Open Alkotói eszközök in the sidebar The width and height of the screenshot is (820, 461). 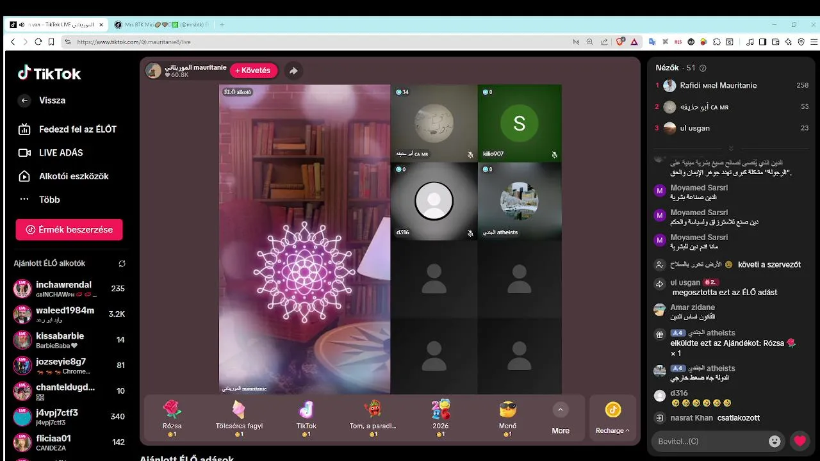(x=64, y=176)
